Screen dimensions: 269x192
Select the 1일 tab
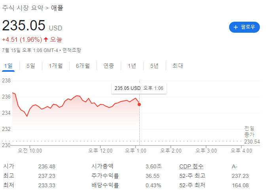coord(8,66)
